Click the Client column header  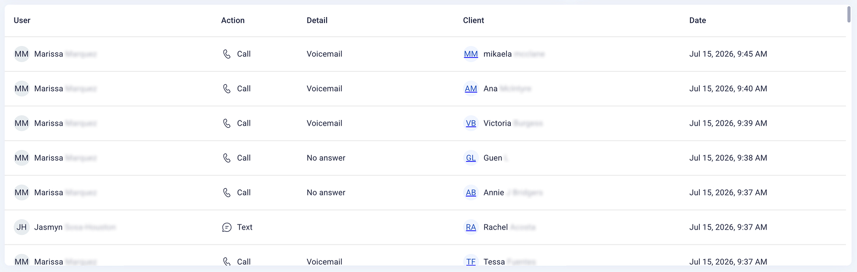click(474, 20)
